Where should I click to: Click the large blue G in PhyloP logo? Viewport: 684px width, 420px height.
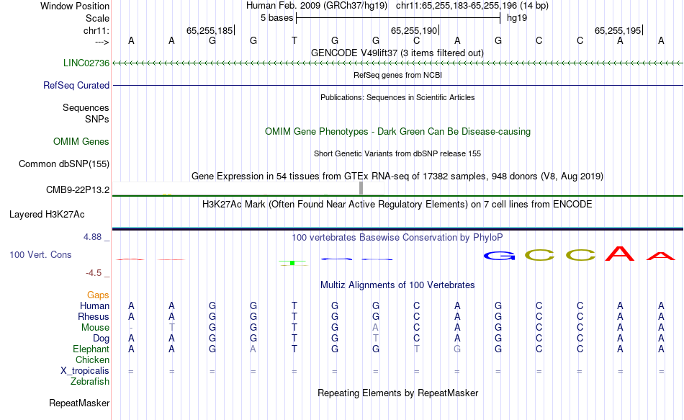tap(499, 256)
